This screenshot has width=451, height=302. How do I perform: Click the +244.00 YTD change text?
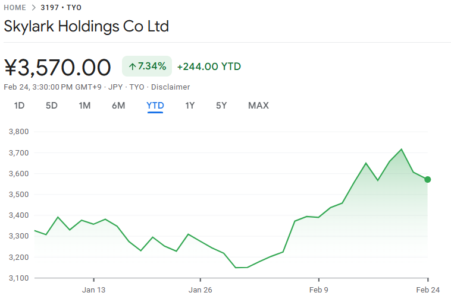[x=209, y=66]
